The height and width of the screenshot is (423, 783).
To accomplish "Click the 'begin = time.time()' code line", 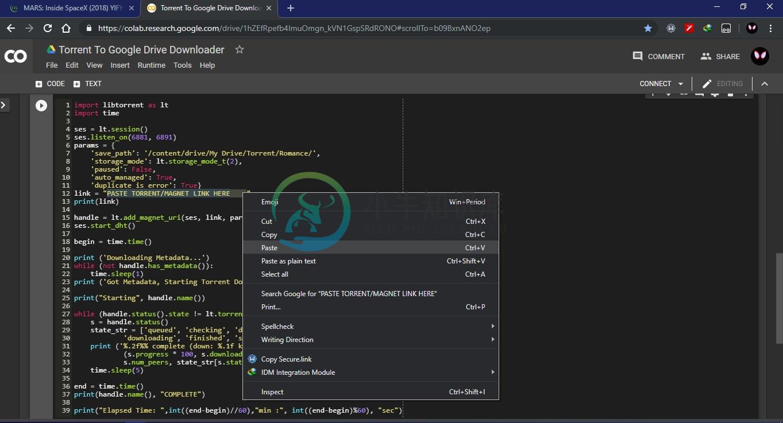I will point(113,242).
